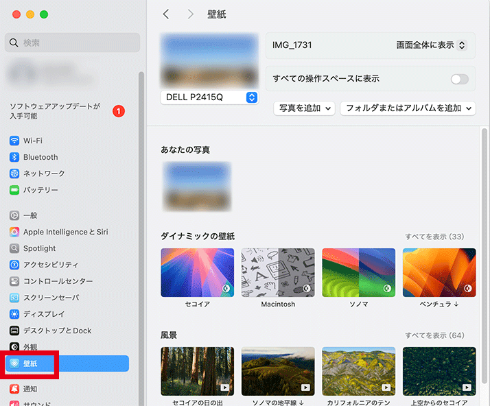Screen dimensions: 490x406
Task: Click the 一般 gear icon
Action: (14, 215)
